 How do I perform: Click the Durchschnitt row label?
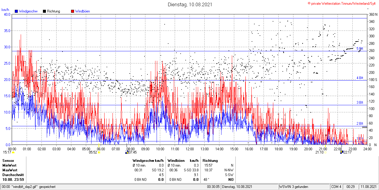[x=12, y=175]
